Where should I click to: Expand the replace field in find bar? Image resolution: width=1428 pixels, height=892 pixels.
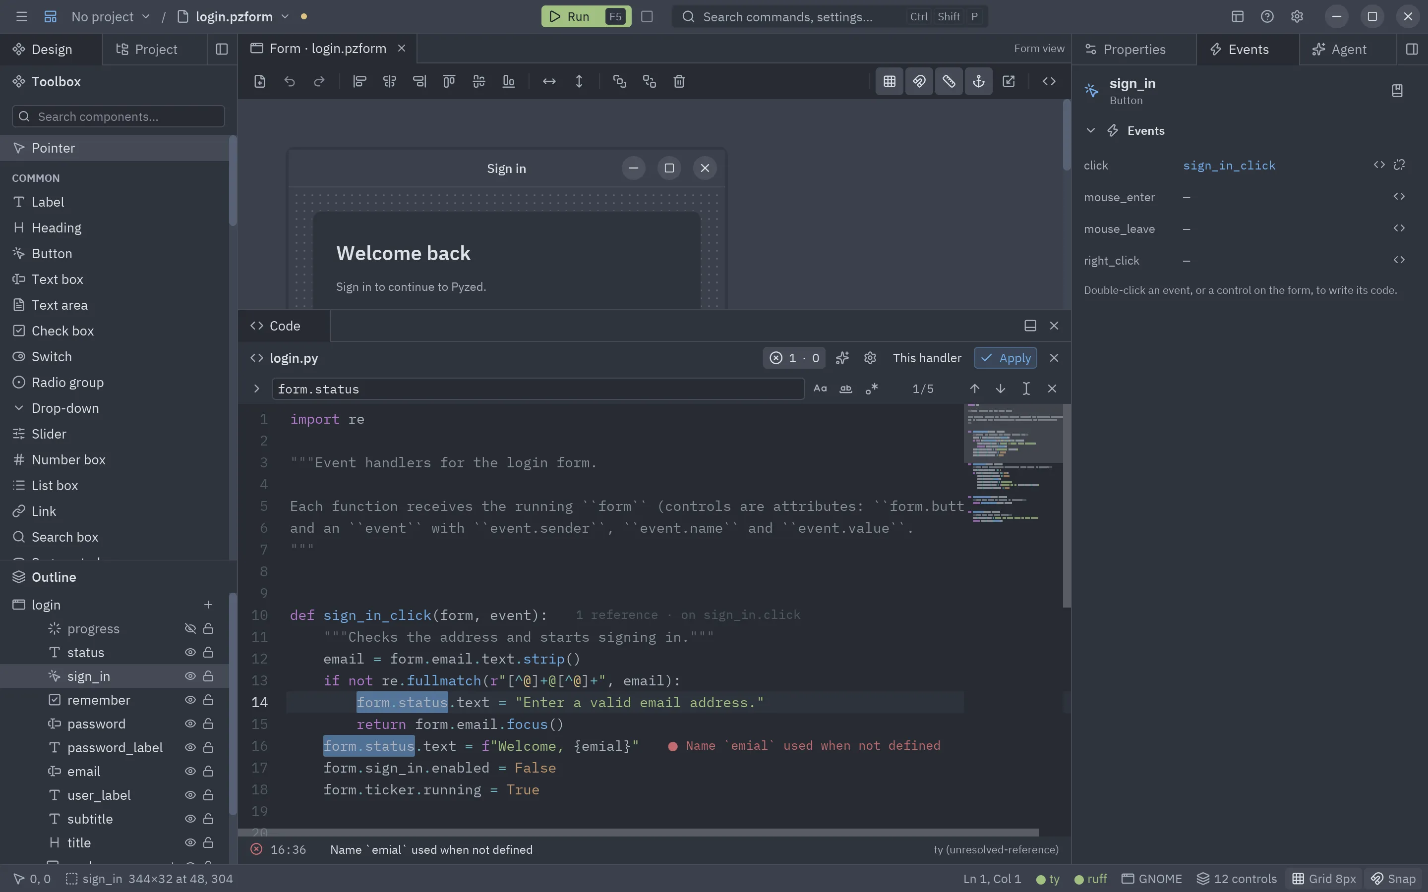(256, 389)
